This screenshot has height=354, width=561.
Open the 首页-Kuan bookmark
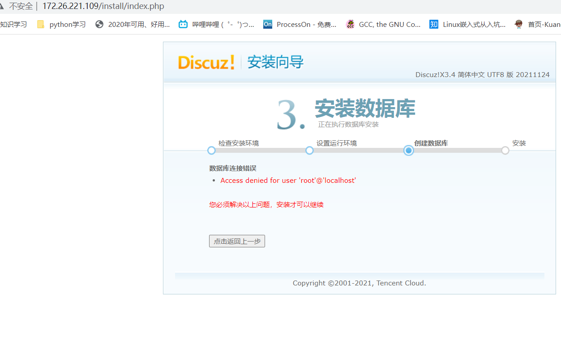coord(537,24)
